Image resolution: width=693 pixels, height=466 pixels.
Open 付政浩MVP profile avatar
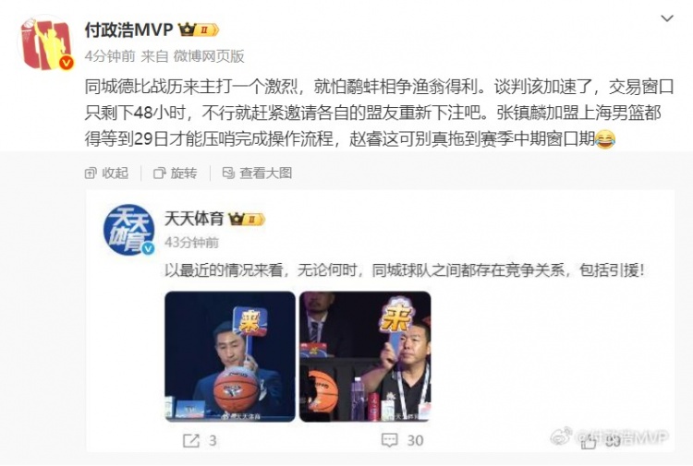click(x=45, y=42)
